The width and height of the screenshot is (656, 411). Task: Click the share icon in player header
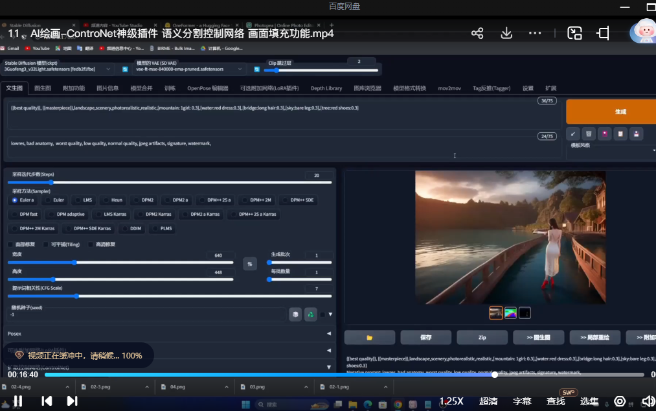pyautogui.click(x=477, y=33)
